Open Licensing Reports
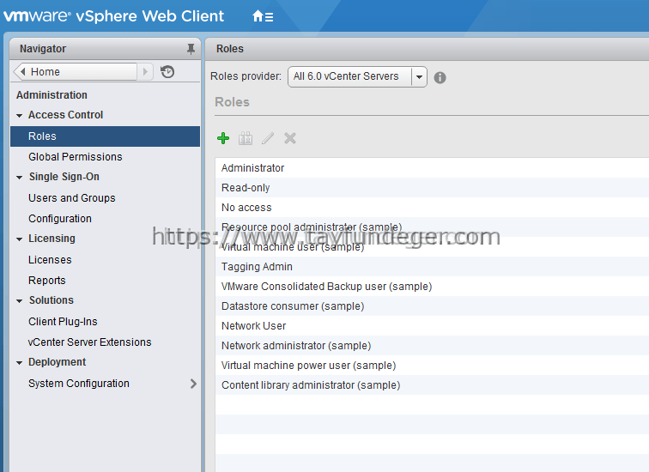The image size is (649, 472). [x=46, y=281]
